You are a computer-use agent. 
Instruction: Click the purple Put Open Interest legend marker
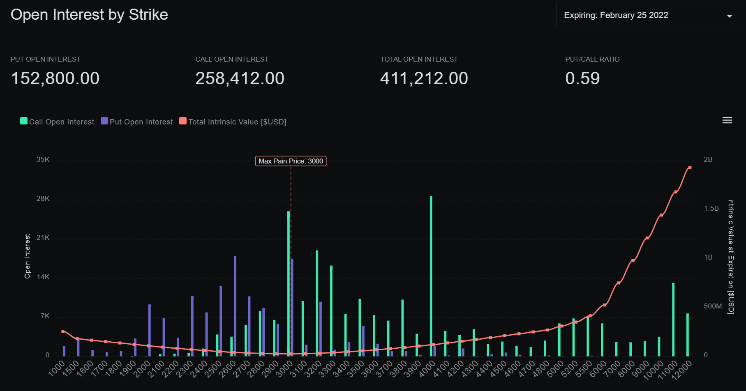click(x=104, y=121)
